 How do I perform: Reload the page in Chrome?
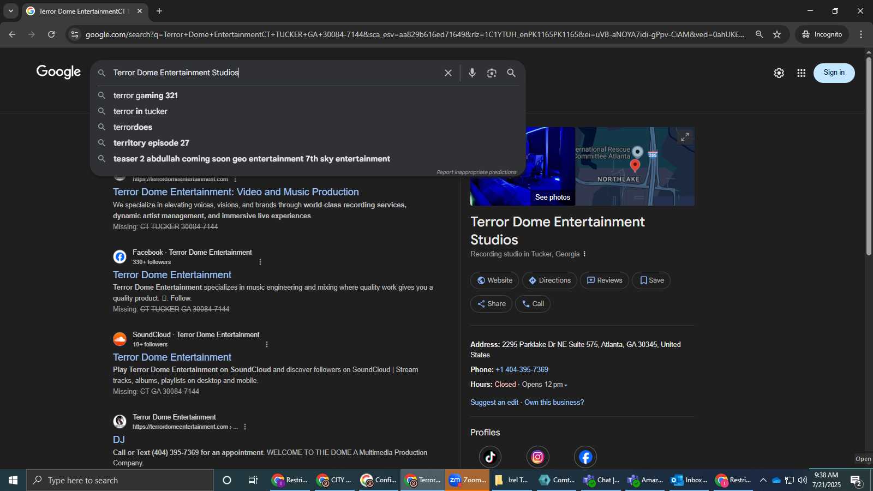(x=51, y=34)
